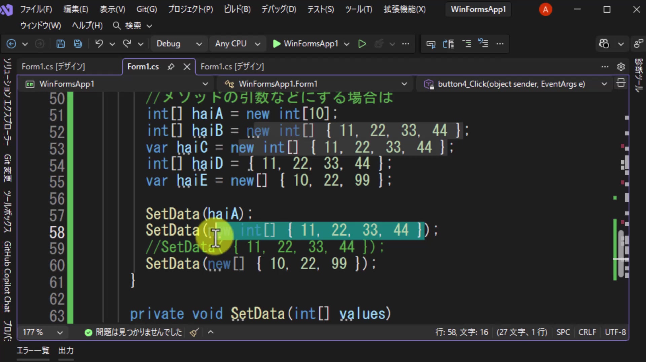
Task: Click the SPC indentation indicator
Action: tap(563, 332)
